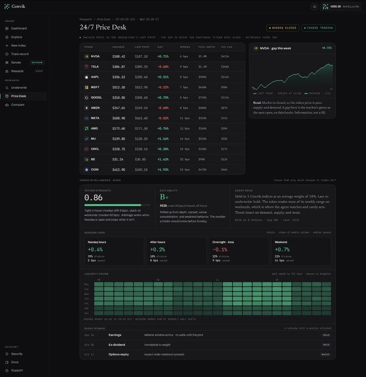Click the Track record clock icon
This screenshot has width=366, height=377.
point(7,54)
